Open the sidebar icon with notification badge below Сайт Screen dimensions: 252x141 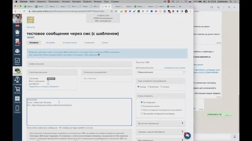tap(17, 42)
